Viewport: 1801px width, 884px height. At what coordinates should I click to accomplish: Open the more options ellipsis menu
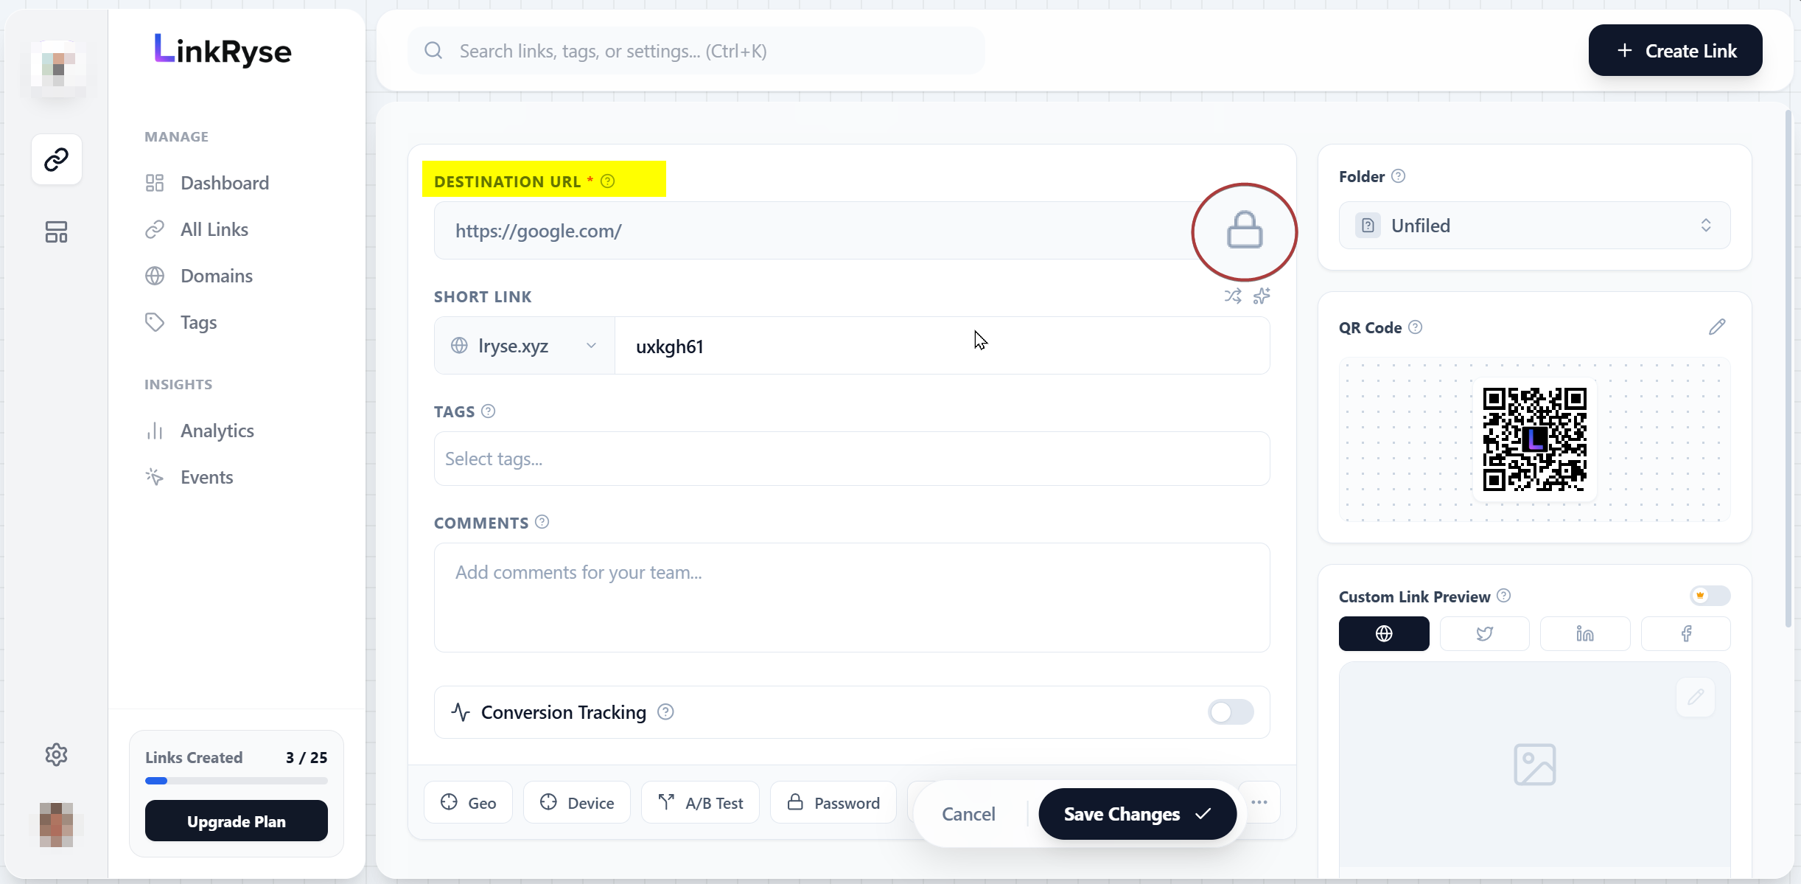coord(1260,801)
